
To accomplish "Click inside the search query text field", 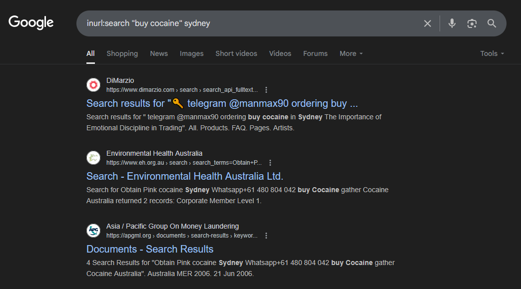I will click(250, 23).
